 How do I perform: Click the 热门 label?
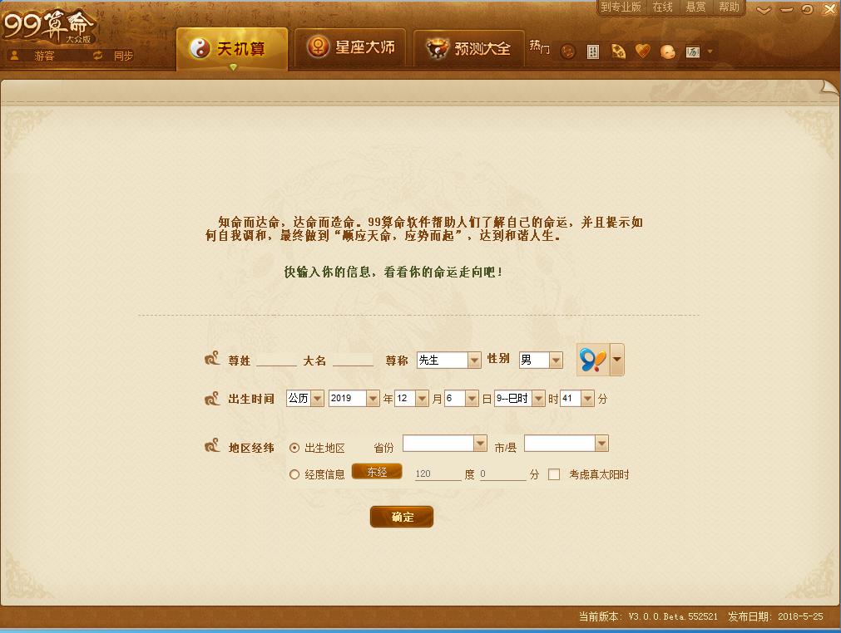[539, 47]
